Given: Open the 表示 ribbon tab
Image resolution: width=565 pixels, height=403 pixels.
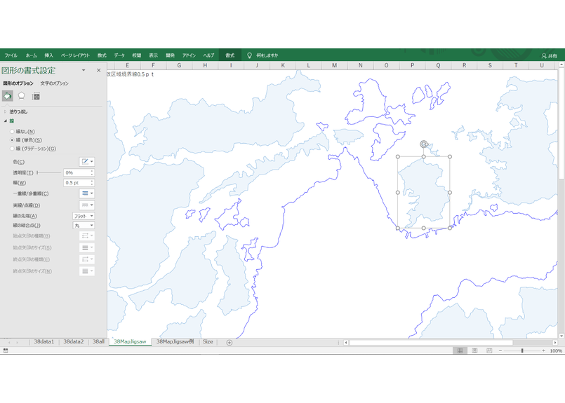Looking at the screenshot, I should click(153, 55).
